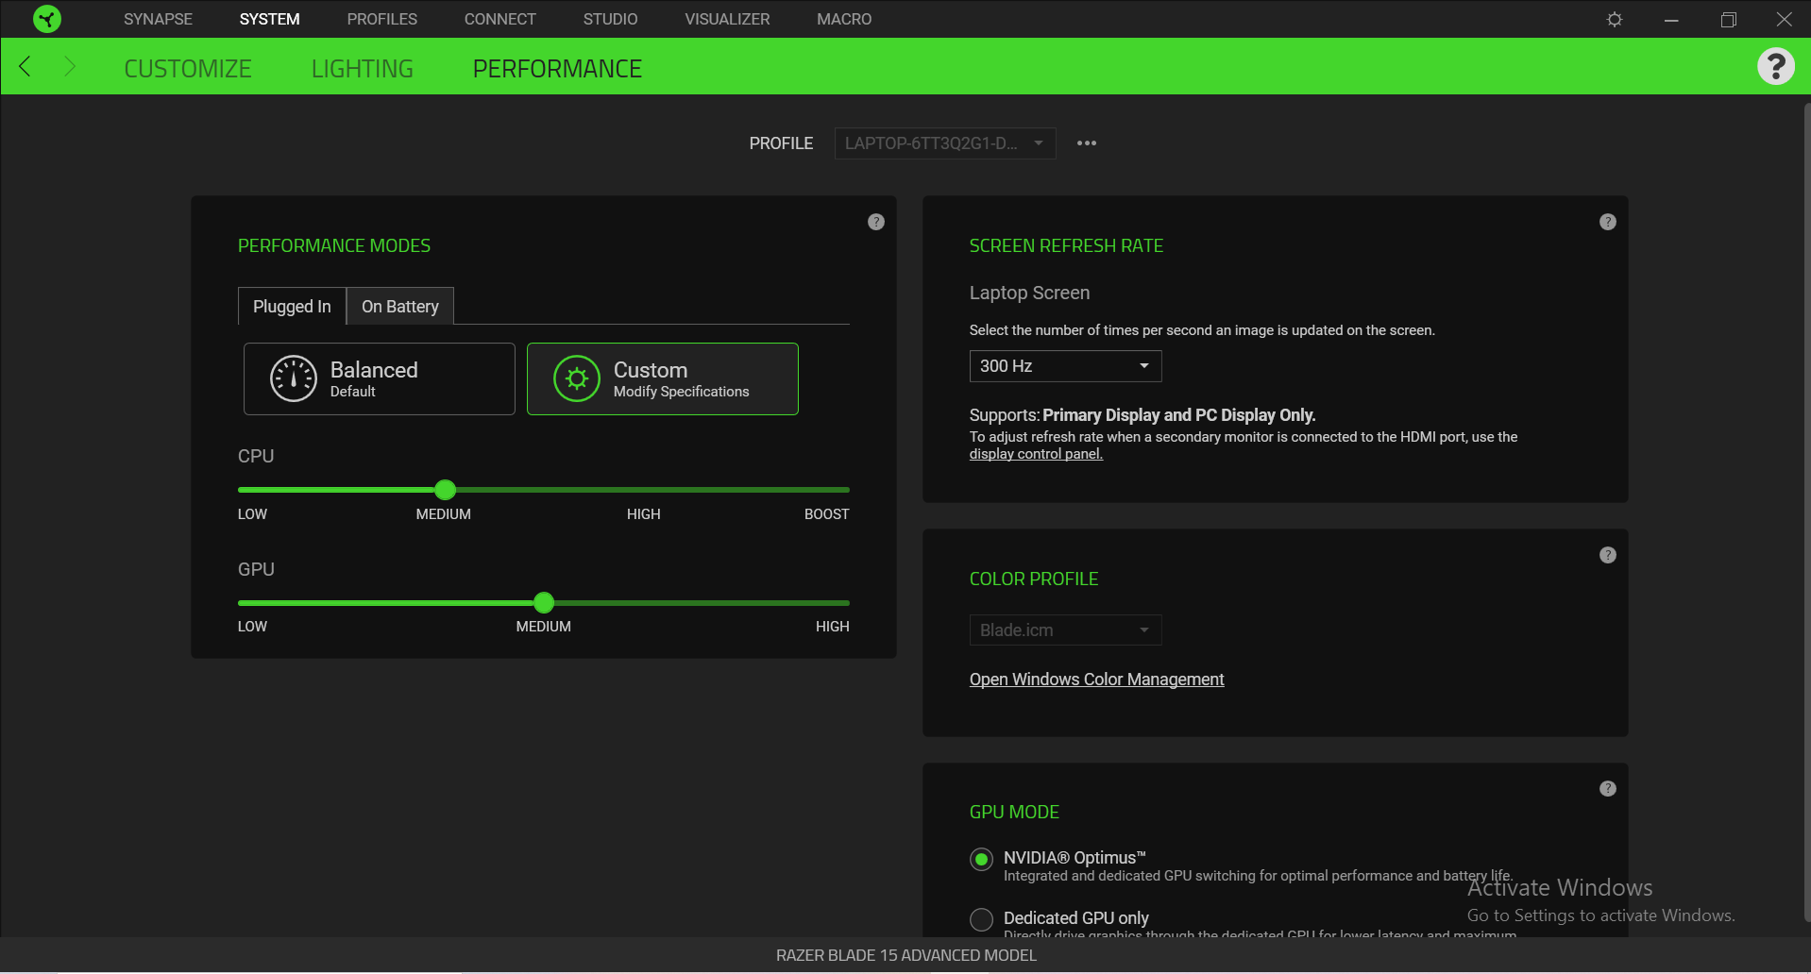Click the Razer logo icon
The height and width of the screenshot is (974, 1811).
point(46,19)
